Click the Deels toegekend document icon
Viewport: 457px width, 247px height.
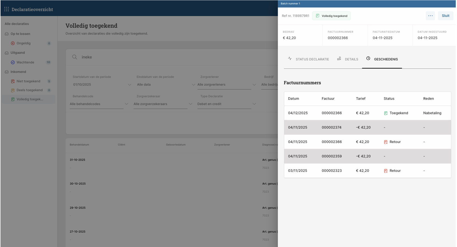[13, 90]
